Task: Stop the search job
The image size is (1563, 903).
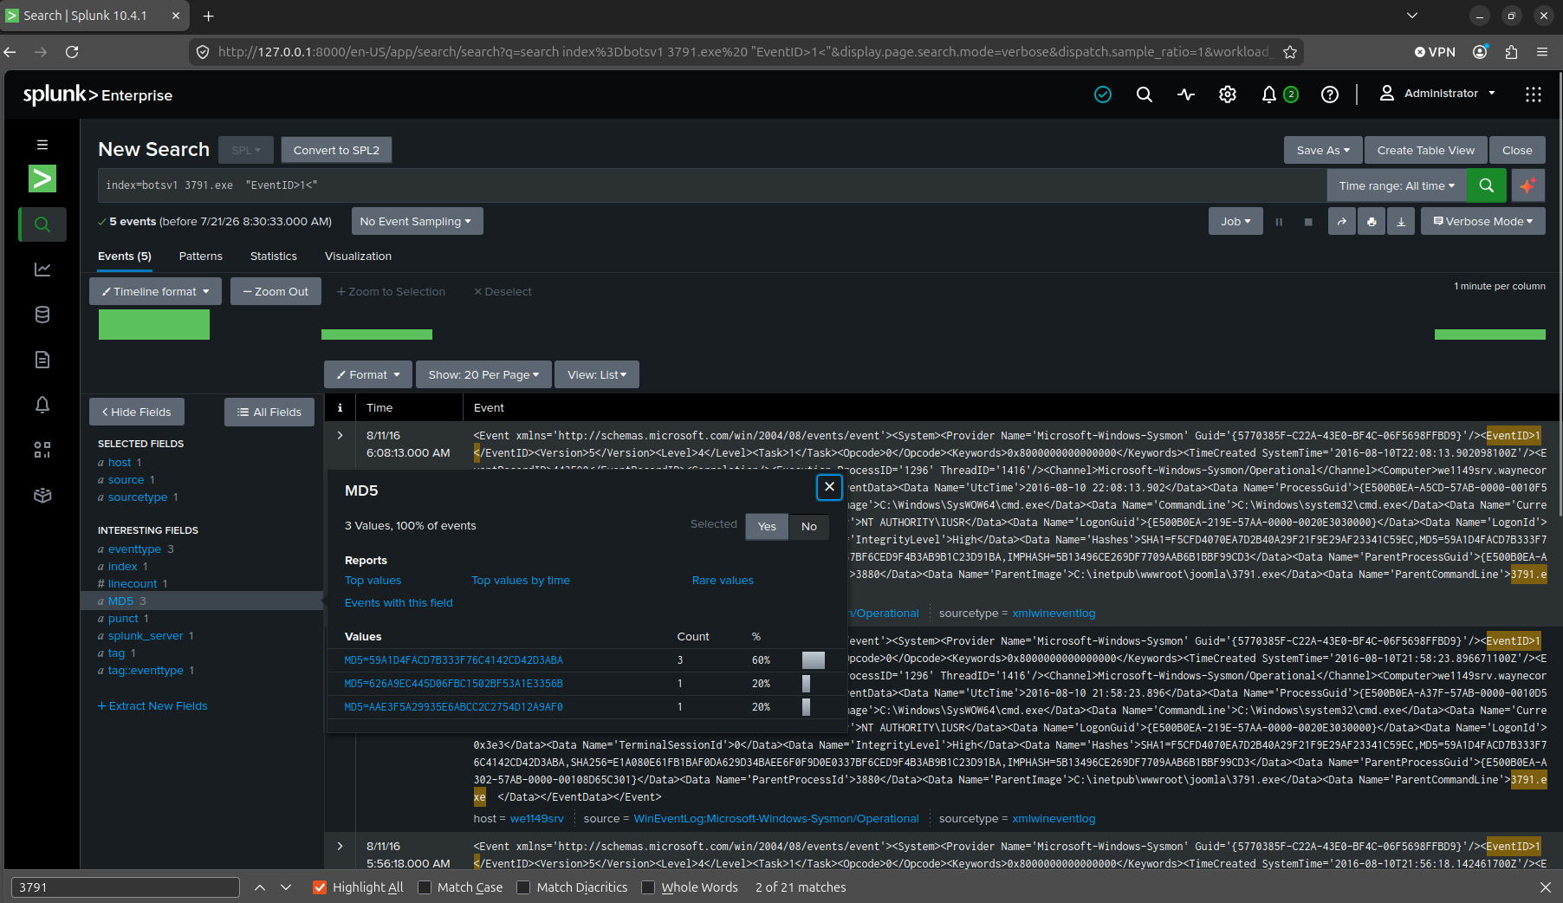Action: point(1308,222)
